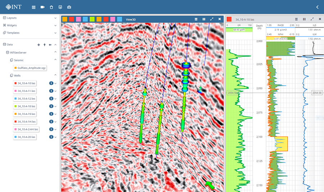
Task: Take a snapshot with the camera icon
Action: [69, 7]
